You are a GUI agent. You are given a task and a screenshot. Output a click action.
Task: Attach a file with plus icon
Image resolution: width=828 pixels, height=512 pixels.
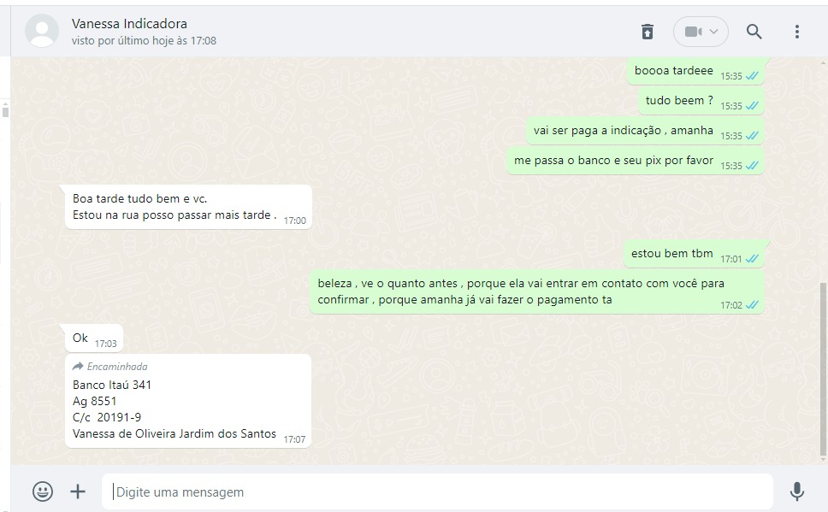(78, 491)
